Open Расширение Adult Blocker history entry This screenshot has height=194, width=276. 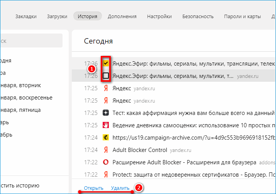point(184,162)
